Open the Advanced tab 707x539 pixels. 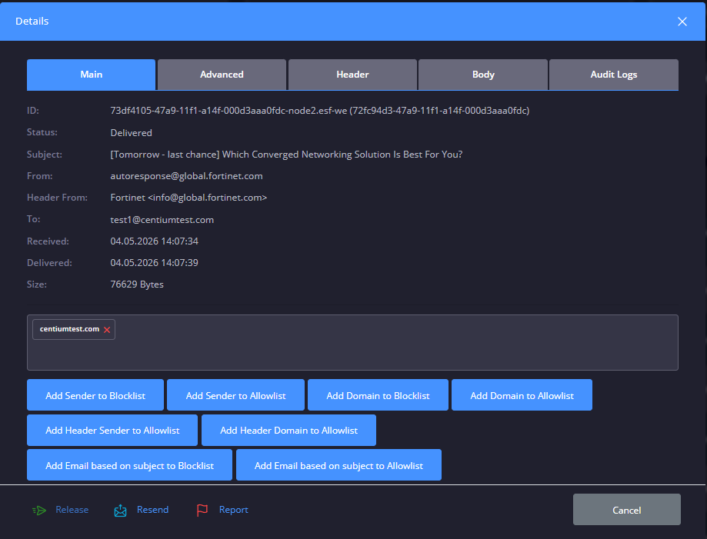[222, 75]
